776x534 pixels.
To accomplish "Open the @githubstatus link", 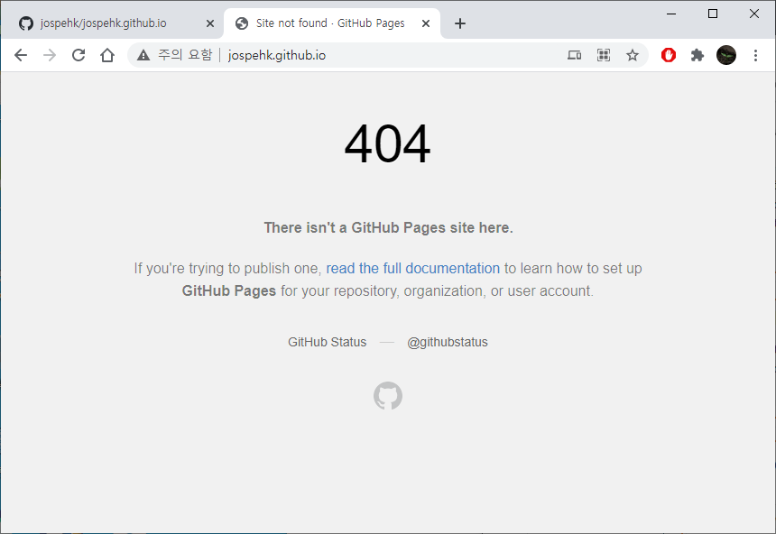I will tap(448, 342).
